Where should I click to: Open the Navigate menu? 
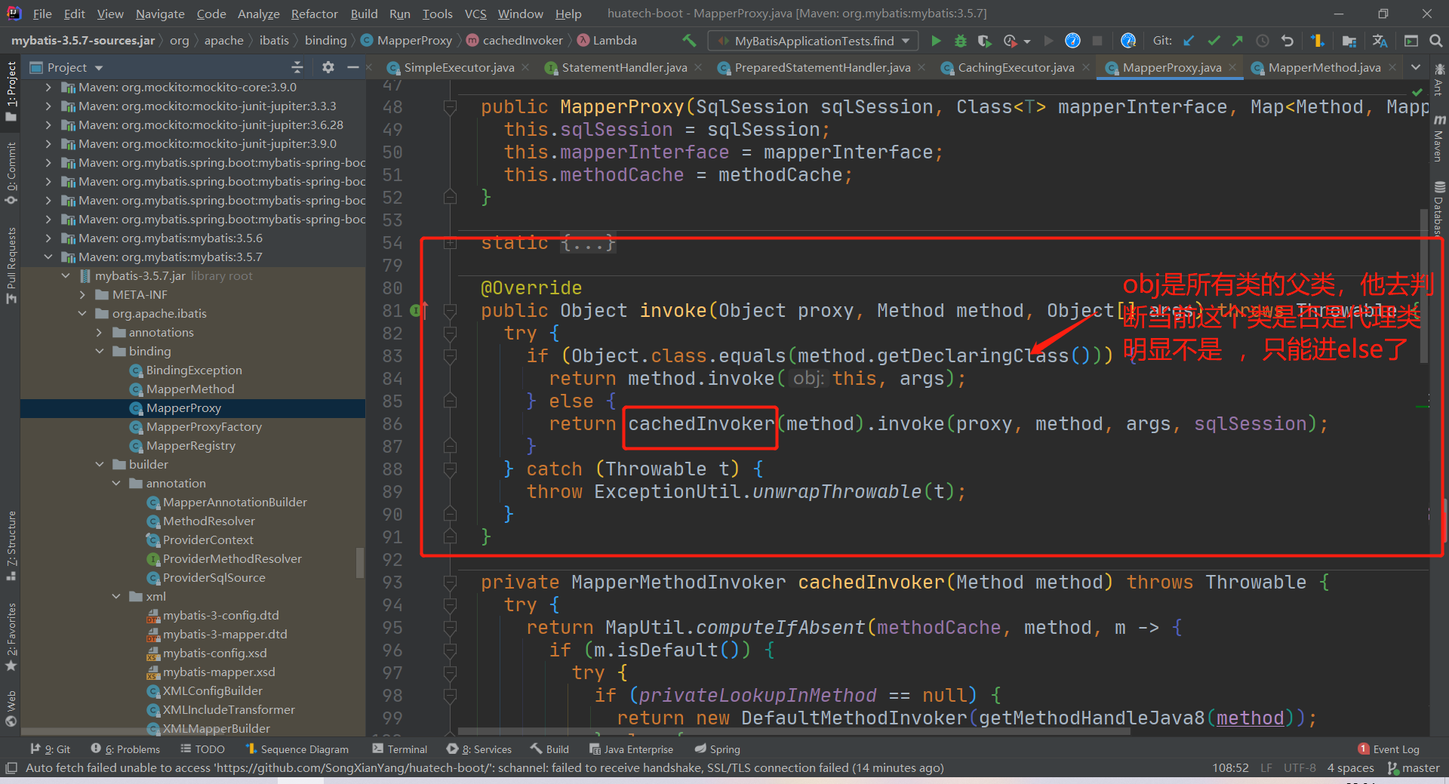pyautogui.click(x=160, y=14)
